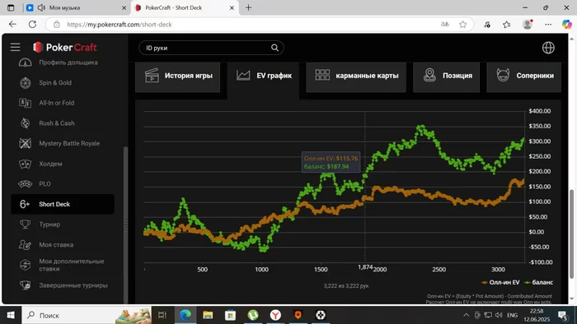Open uTorrent from the taskbar

click(253, 315)
